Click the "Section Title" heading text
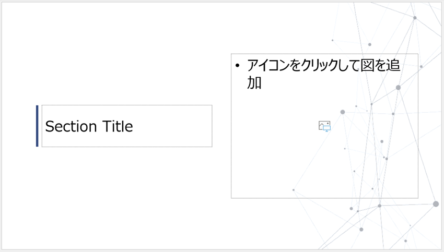Image resolution: width=444 pixels, height=252 pixels. 89,126
